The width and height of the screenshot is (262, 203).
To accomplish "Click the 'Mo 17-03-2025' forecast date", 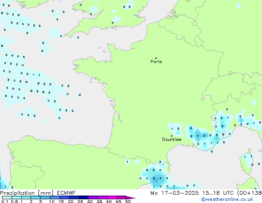I will [x=174, y=193].
